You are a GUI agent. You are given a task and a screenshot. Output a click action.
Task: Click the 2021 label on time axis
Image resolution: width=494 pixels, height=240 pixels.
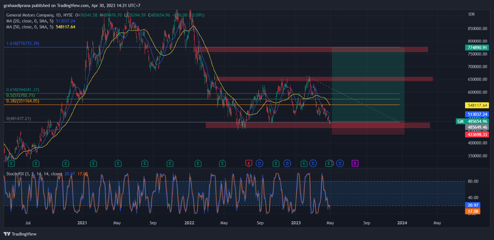pyautogui.click(x=82, y=223)
